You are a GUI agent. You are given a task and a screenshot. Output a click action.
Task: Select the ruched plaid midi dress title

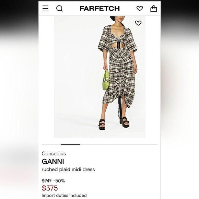(68, 169)
